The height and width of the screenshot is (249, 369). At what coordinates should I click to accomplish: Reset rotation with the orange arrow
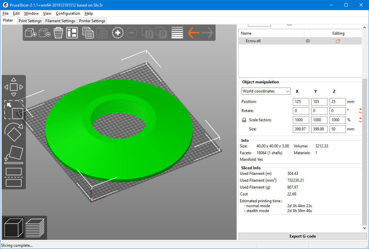pyautogui.click(x=361, y=111)
